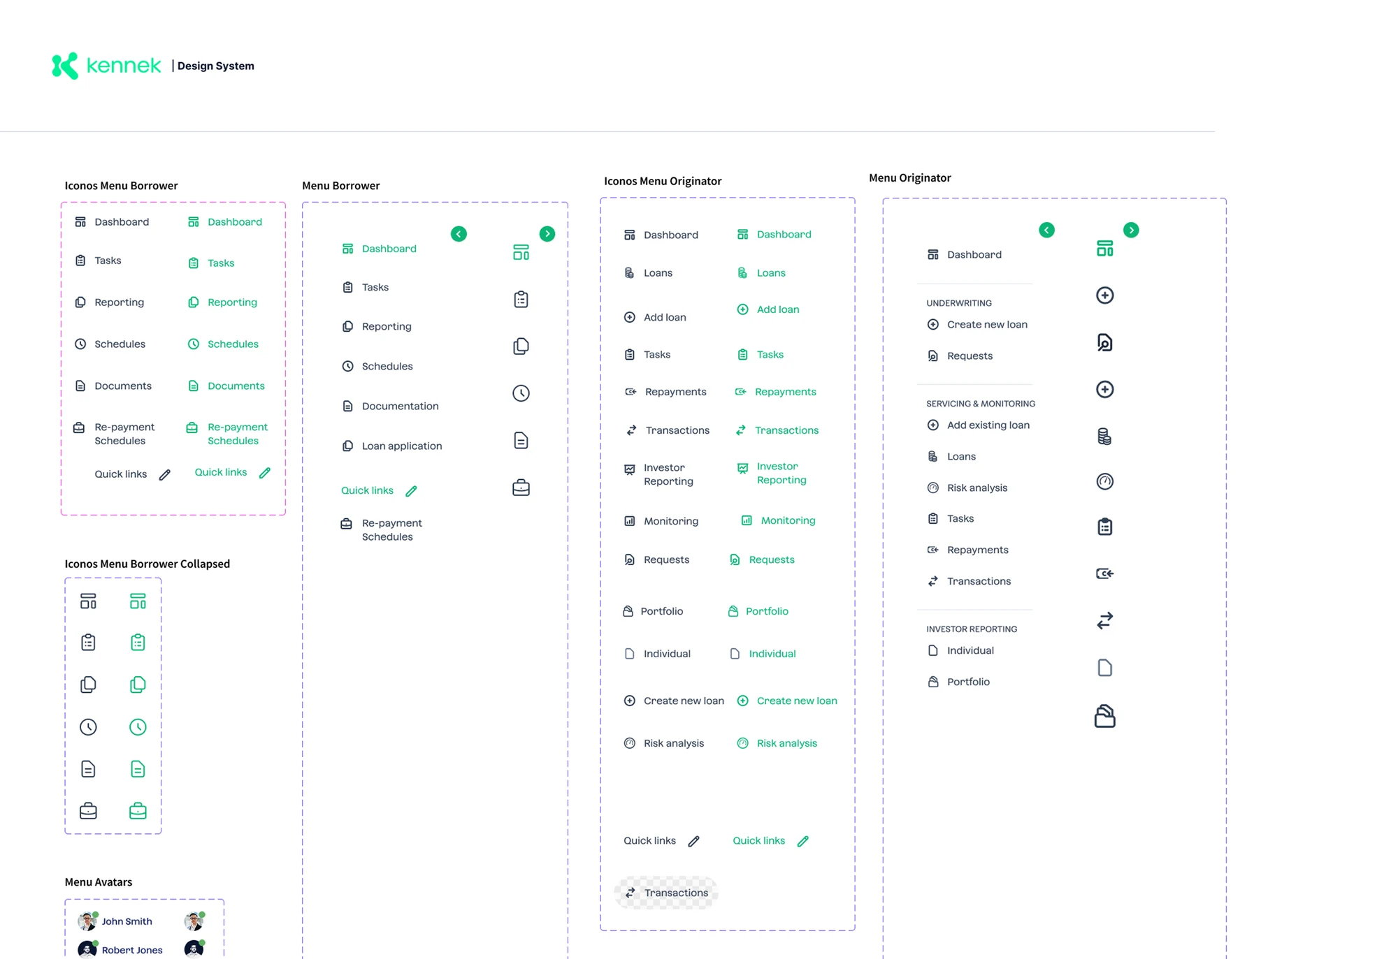The width and height of the screenshot is (1398, 959).
Task: Open Loan application in Menu Borrower
Action: coord(391,446)
